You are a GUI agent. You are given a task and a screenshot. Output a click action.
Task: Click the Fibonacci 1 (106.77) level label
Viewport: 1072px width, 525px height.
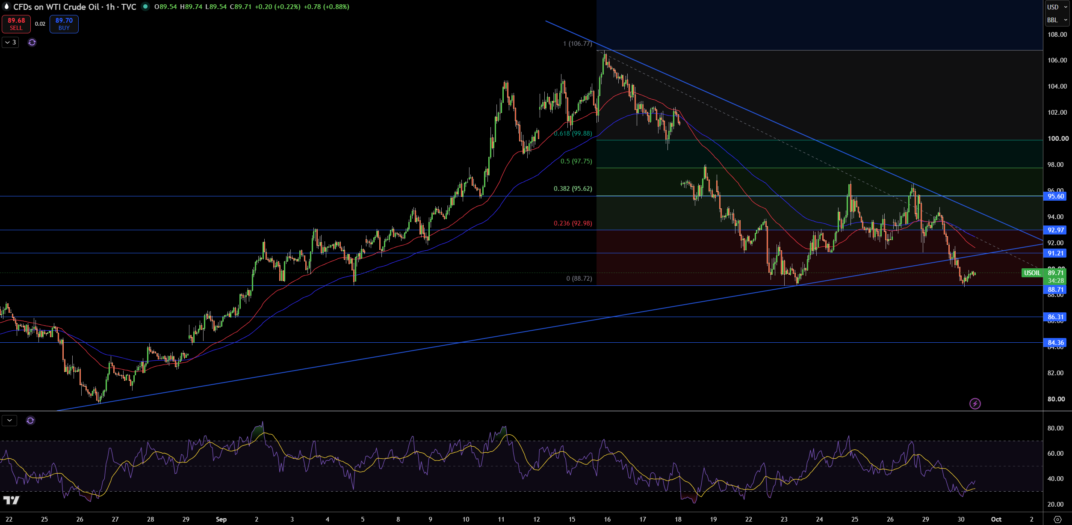(x=578, y=44)
